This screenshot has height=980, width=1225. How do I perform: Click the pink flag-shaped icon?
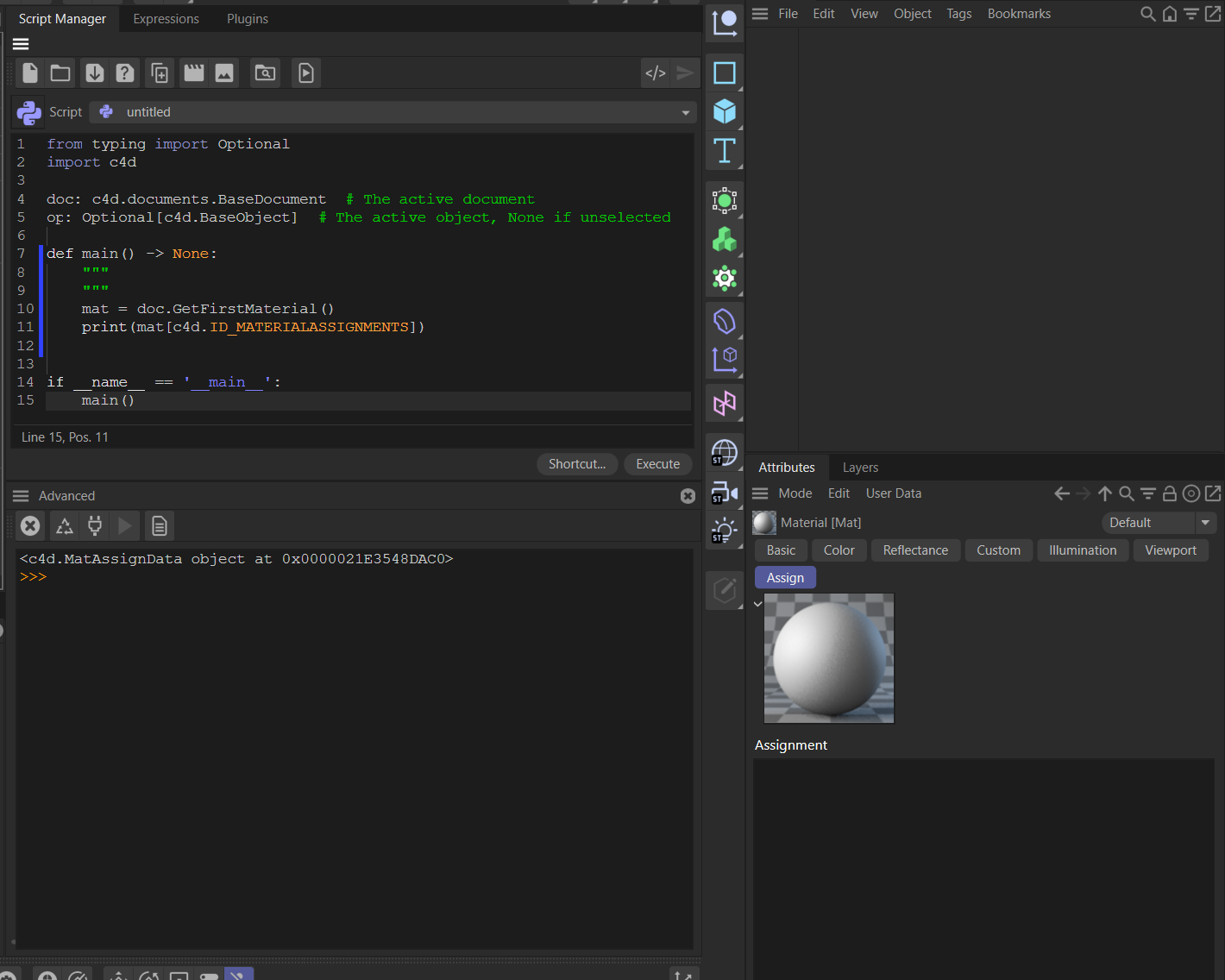[x=725, y=403]
